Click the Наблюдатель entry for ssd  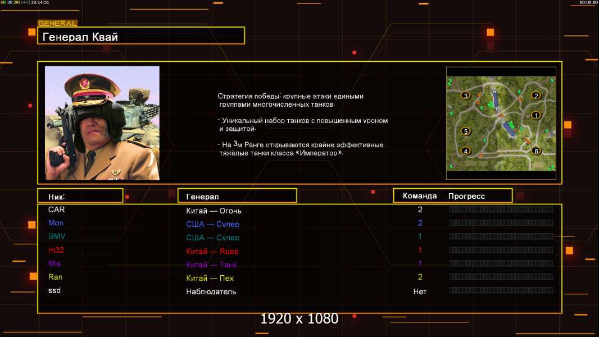(x=211, y=292)
